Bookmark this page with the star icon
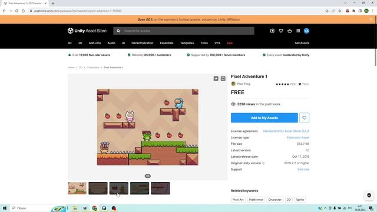 click(339, 11)
